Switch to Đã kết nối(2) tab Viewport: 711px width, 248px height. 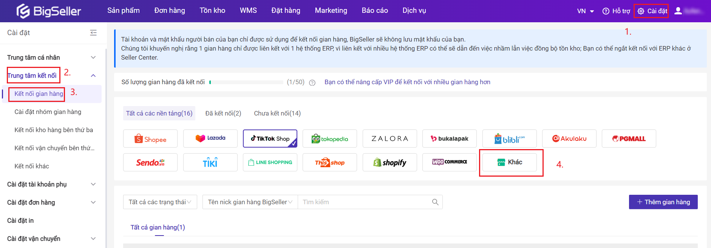(x=223, y=113)
